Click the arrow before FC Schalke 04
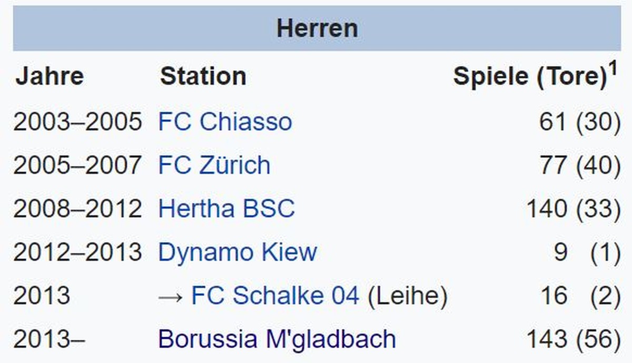This screenshot has width=632, height=363. (172, 297)
